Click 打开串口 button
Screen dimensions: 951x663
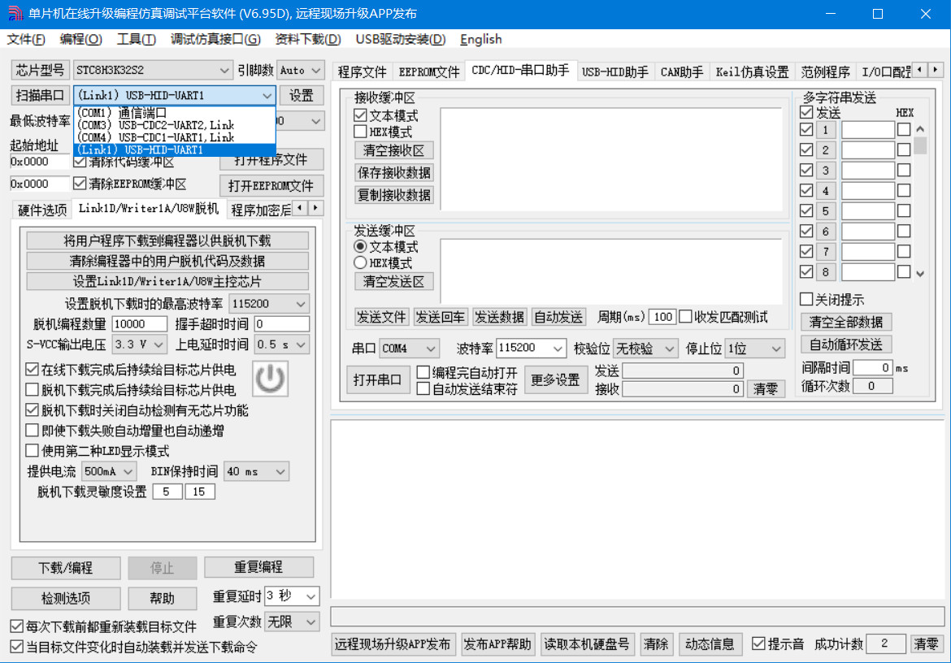coord(378,380)
